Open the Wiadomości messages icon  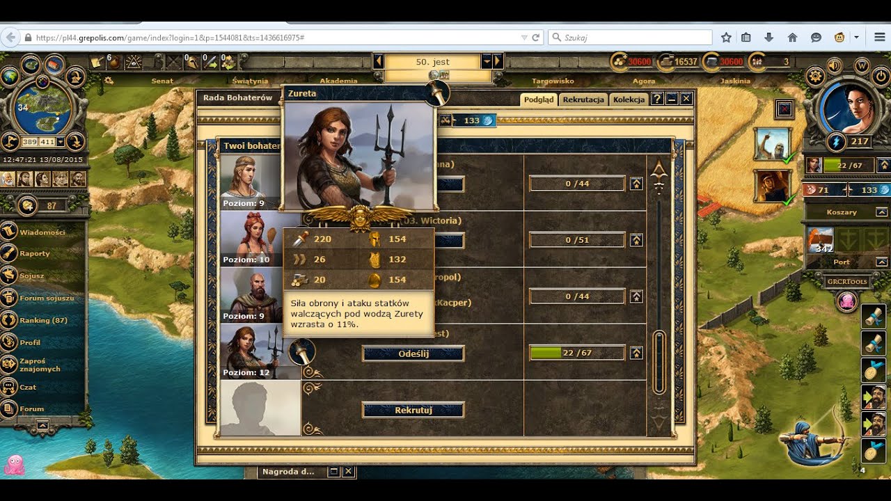10,232
